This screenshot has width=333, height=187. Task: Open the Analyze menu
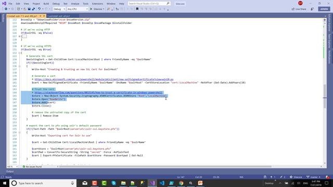75,4
